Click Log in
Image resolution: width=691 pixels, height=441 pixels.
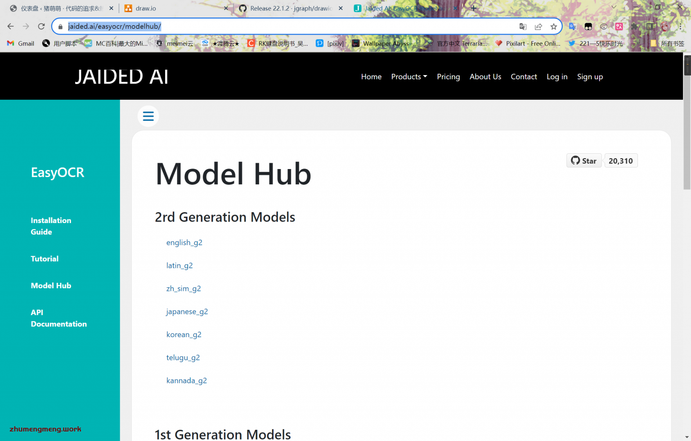pyautogui.click(x=557, y=77)
